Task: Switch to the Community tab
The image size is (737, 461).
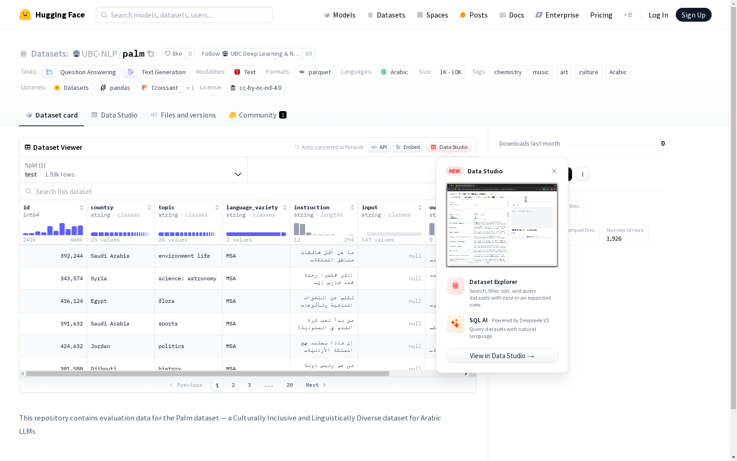Action: [x=257, y=115]
